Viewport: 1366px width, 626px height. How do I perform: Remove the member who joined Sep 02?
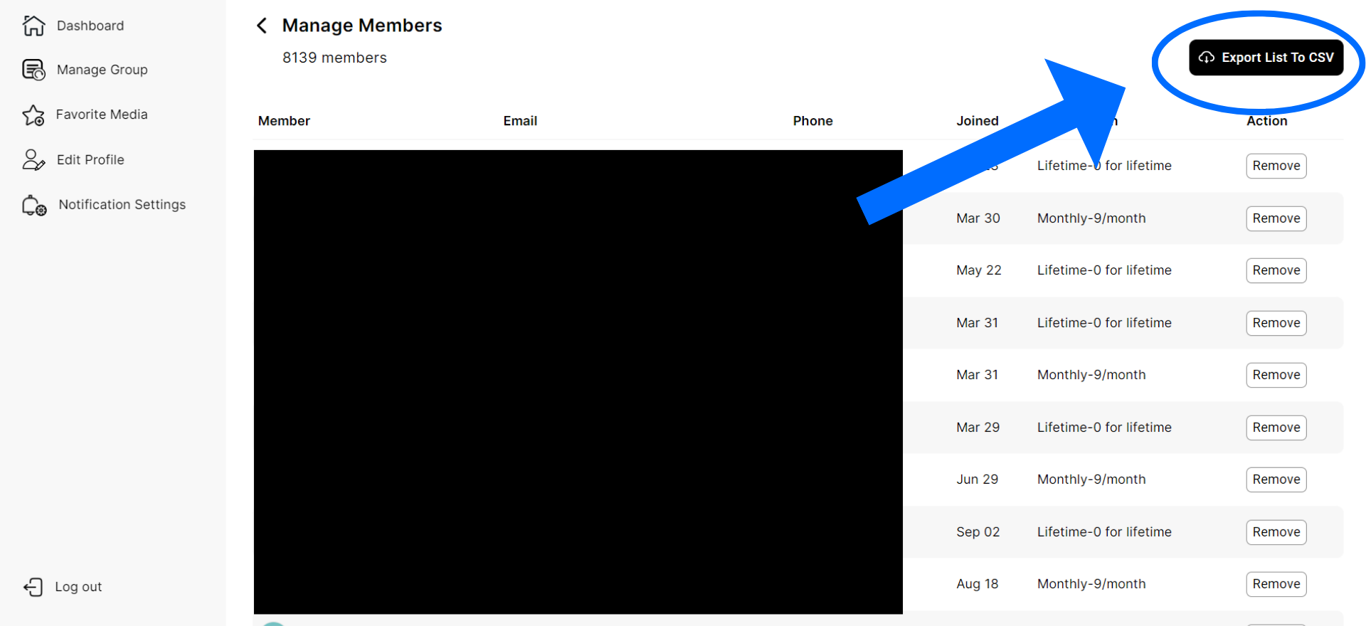pyautogui.click(x=1276, y=532)
